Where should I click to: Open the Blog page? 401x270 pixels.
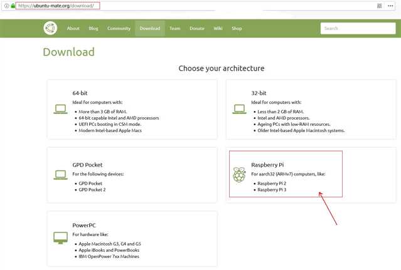(94, 28)
